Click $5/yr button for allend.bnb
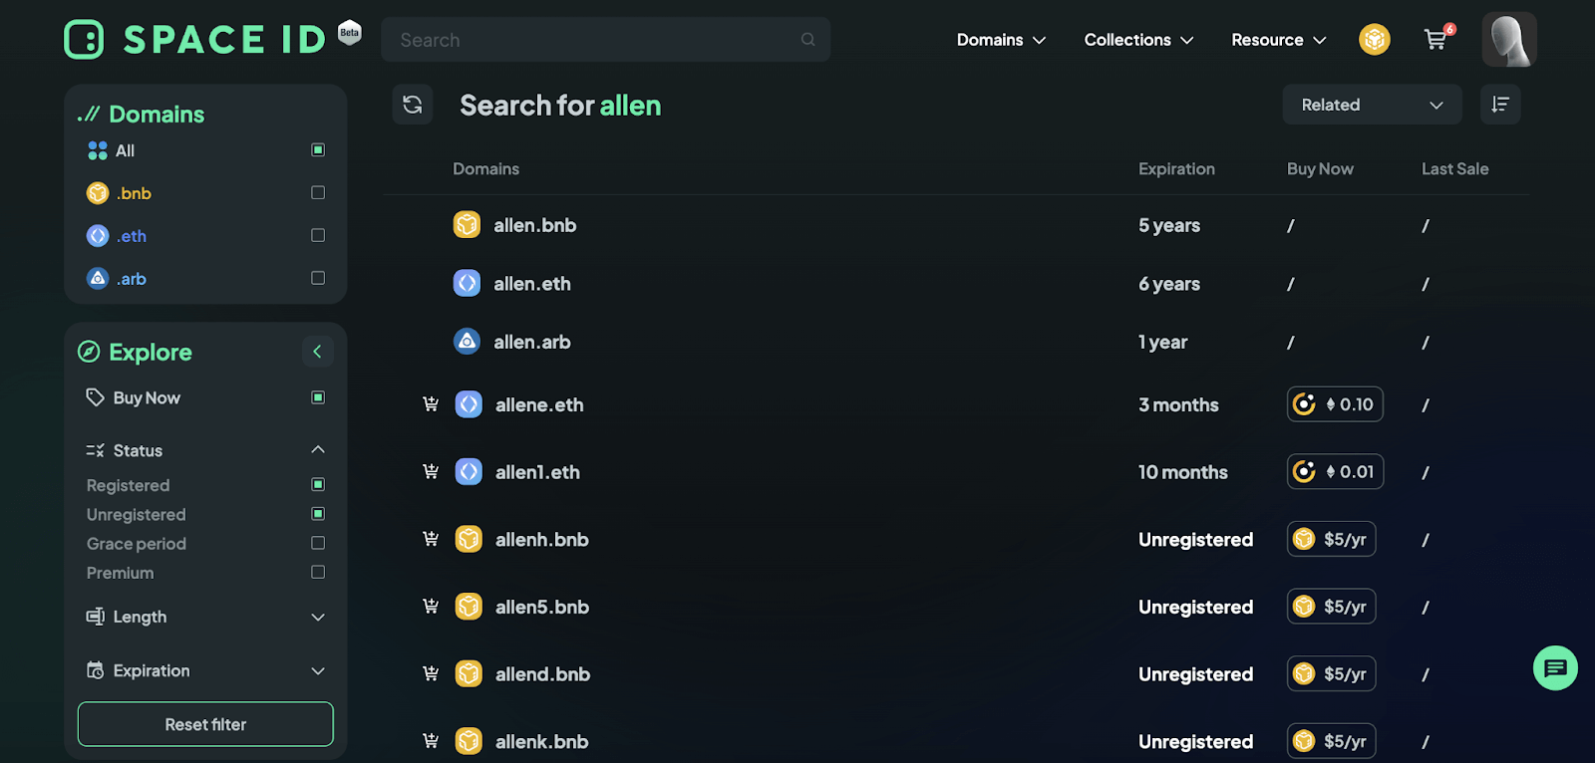 pos(1331,674)
